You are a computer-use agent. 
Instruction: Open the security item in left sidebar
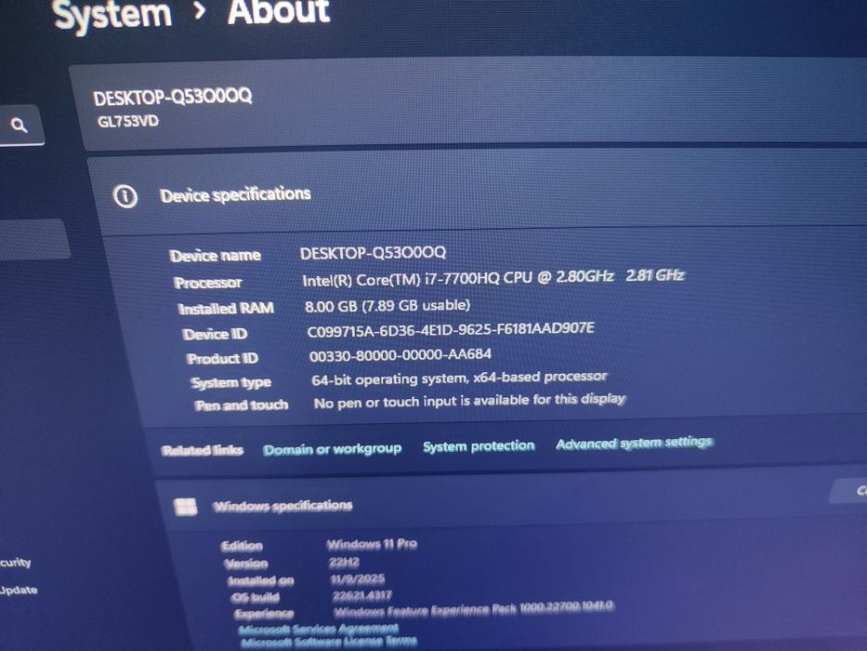(x=16, y=563)
